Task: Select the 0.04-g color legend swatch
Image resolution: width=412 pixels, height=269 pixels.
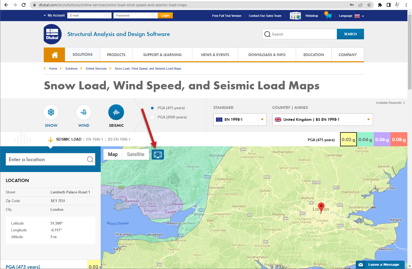Action: point(365,139)
